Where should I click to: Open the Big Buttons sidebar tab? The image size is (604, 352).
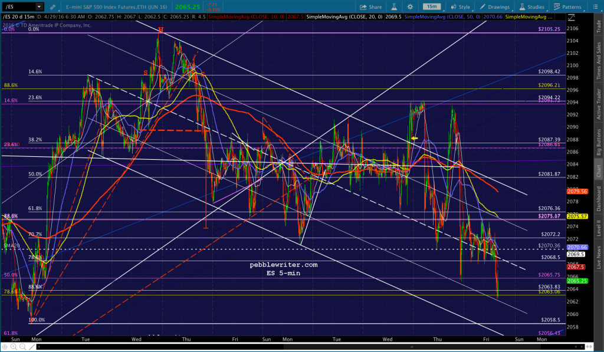click(599, 142)
